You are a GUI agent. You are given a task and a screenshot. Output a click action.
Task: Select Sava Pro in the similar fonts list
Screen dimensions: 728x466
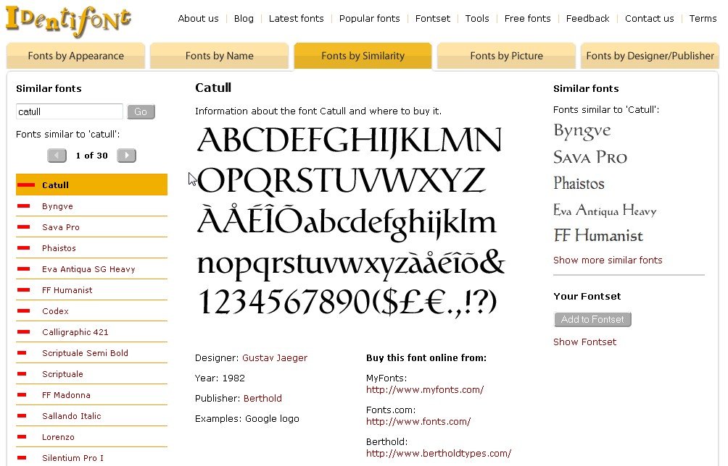click(x=60, y=226)
